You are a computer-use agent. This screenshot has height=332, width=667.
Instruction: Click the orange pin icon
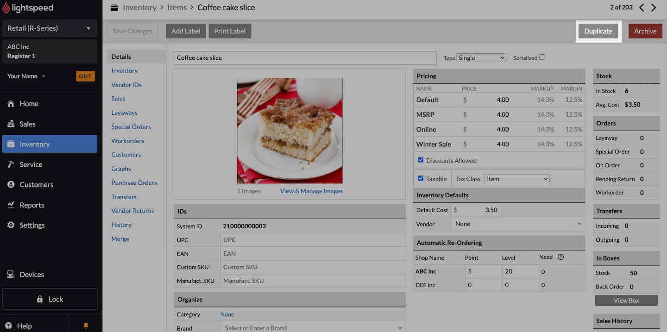[x=86, y=326]
